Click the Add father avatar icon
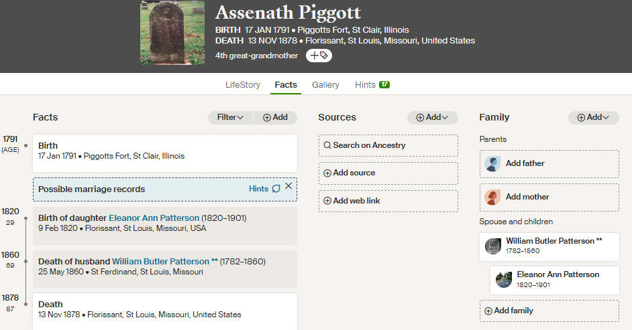Image resolution: width=632 pixels, height=330 pixels. [x=492, y=163]
